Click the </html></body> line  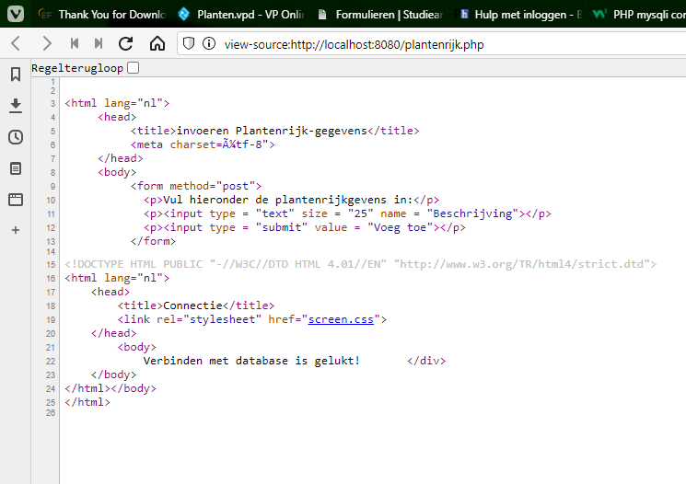pyautogui.click(x=110, y=388)
